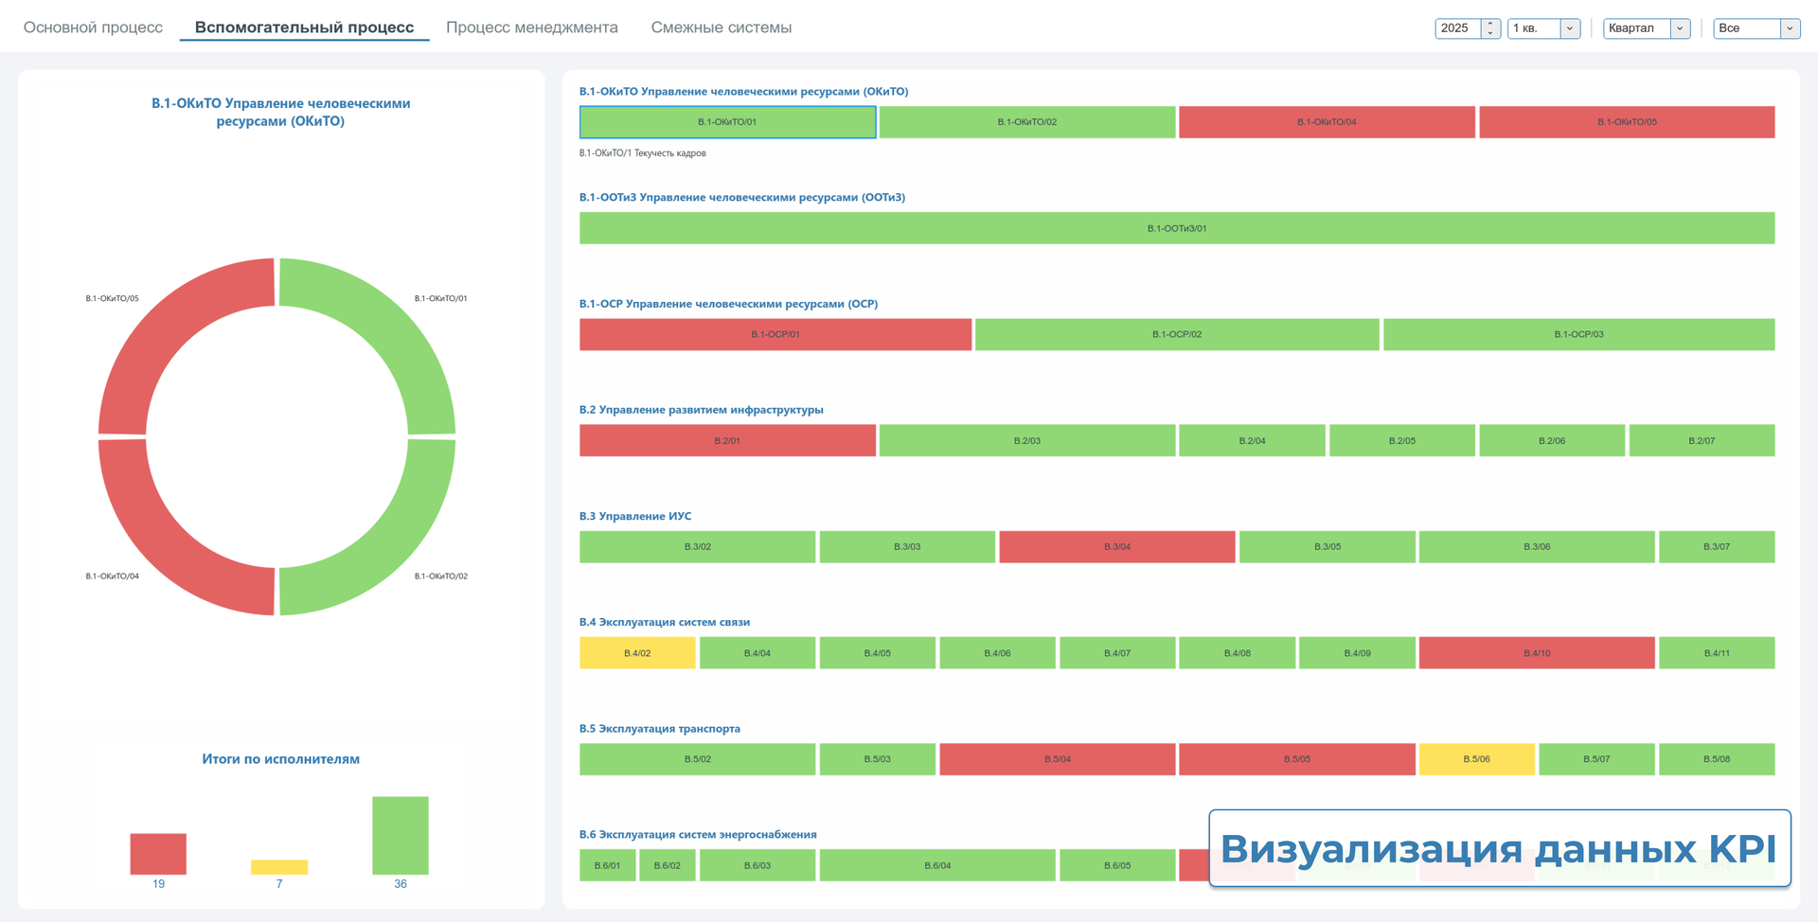The height and width of the screenshot is (922, 1818).
Task: Select the red B.1-ОКиТО/04 KPI tile
Action: [1326, 122]
